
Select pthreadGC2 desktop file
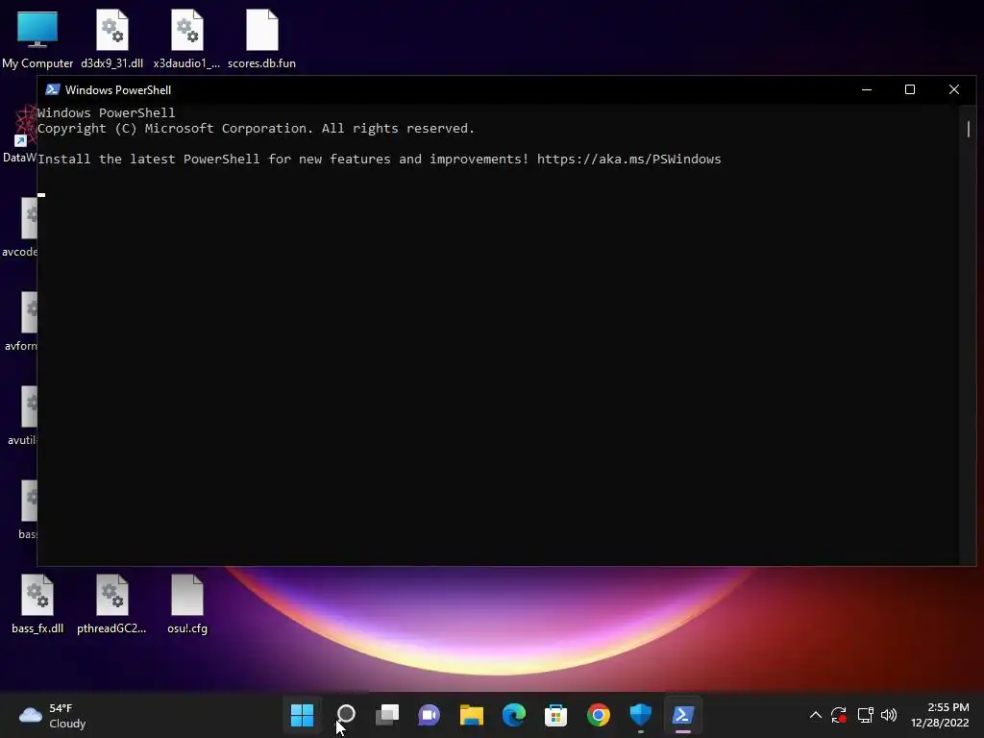click(111, 603)
